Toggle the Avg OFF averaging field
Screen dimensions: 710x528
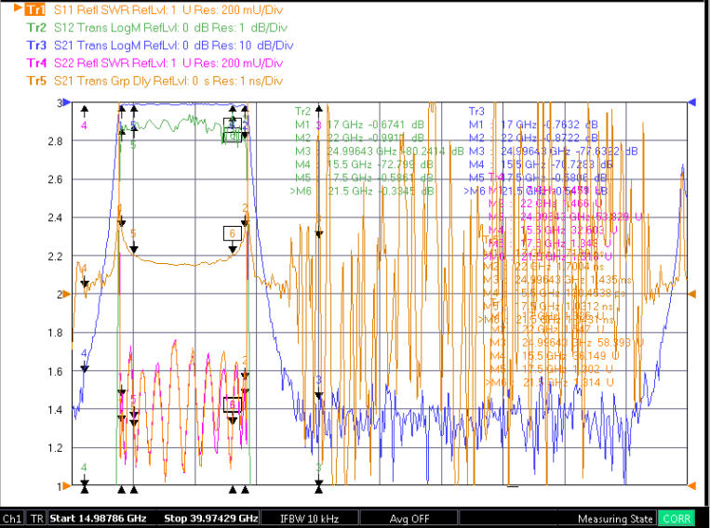pos(409,519)
